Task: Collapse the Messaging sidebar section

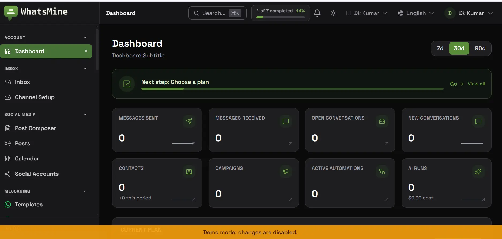Action: [x=85, y=191]
